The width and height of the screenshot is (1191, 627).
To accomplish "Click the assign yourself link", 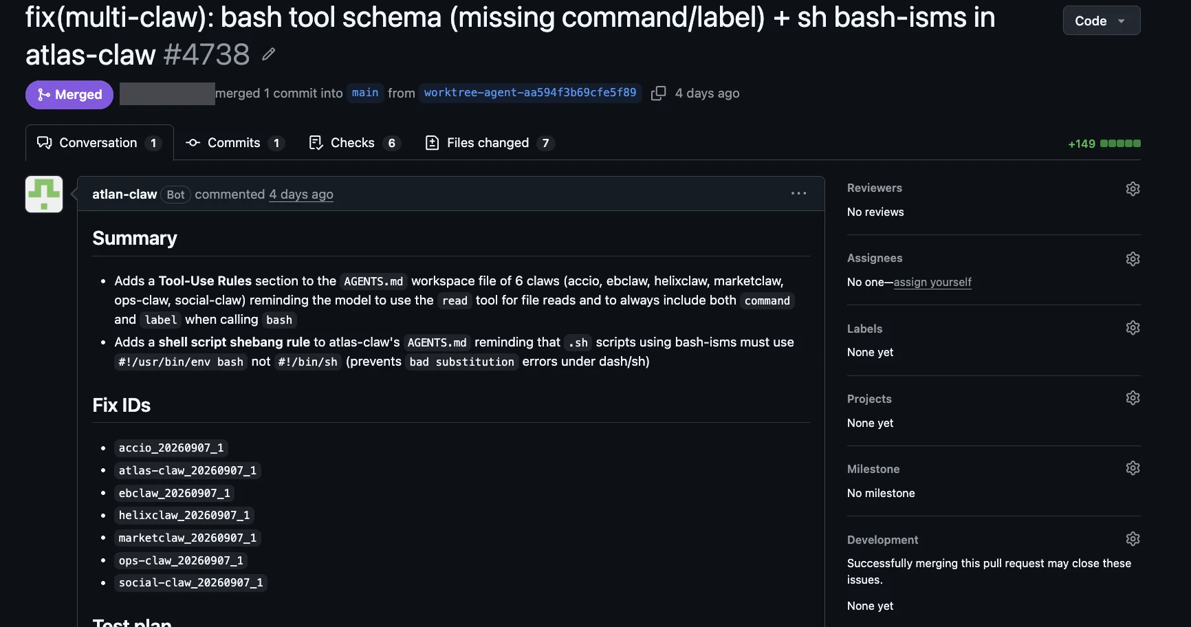I will coord(932,282).
